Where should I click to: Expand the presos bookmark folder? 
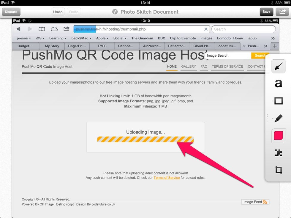[x=23, y=38]
